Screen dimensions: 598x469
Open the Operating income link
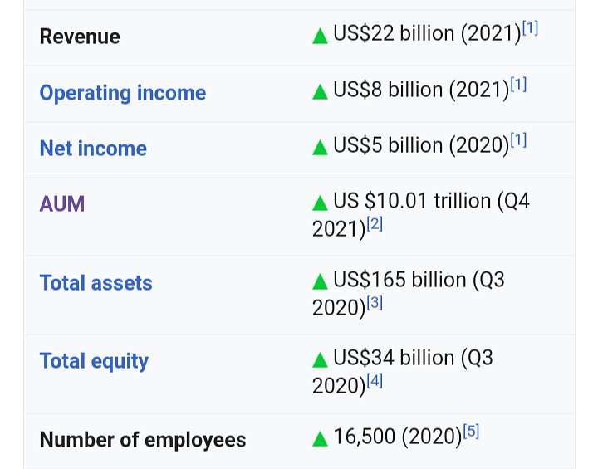123,94
